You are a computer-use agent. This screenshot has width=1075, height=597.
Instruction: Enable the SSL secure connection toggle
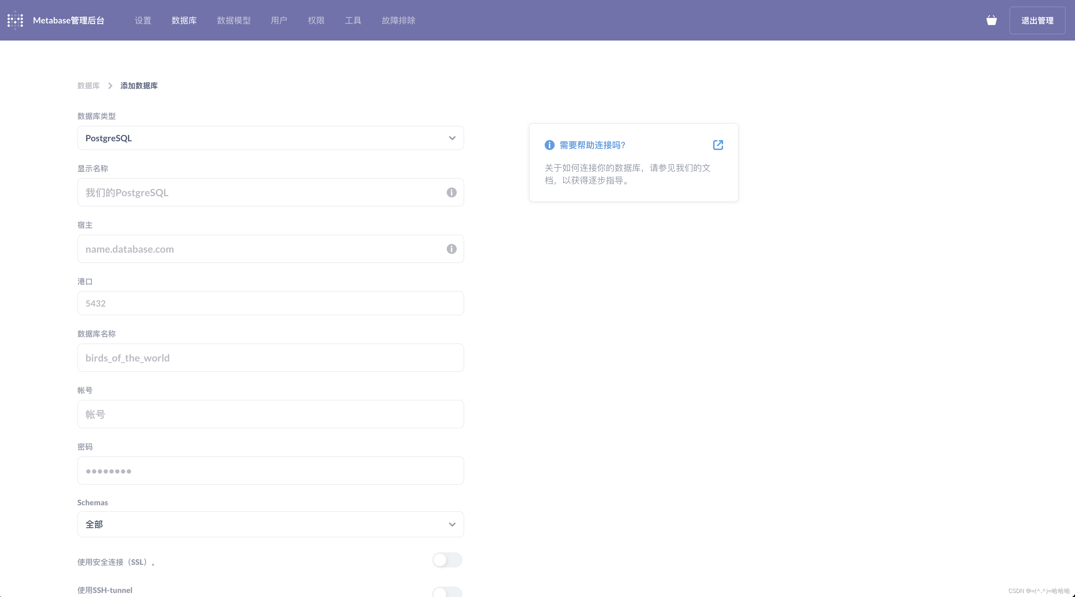[447, 560]
